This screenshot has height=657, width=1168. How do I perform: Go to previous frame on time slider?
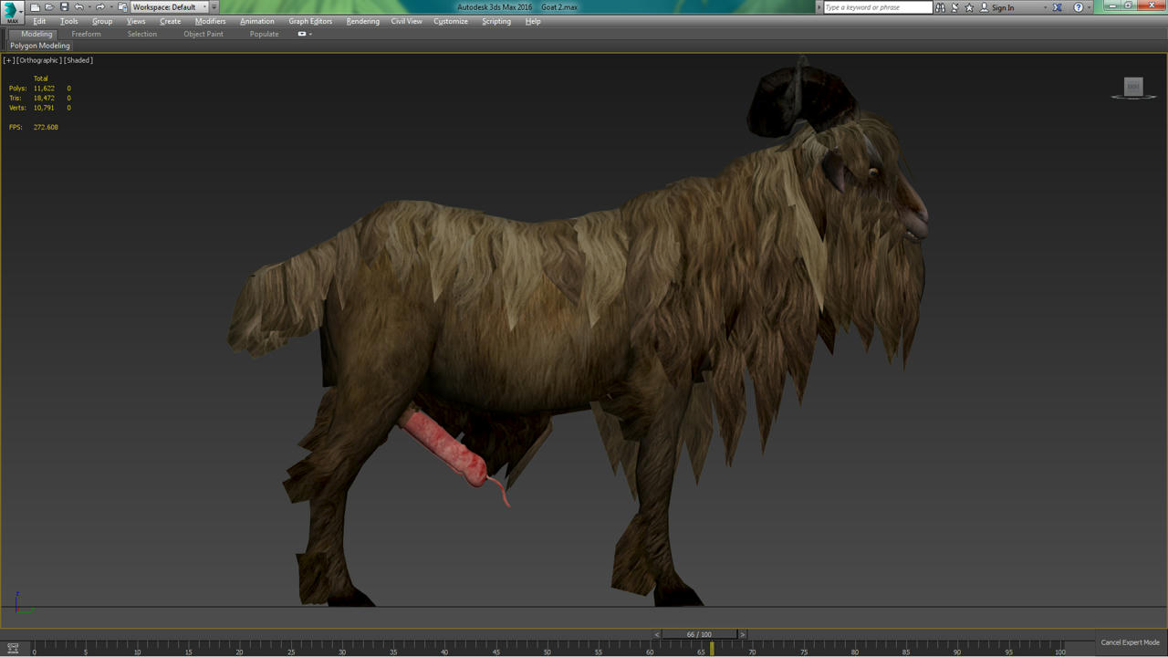[656, 634]
